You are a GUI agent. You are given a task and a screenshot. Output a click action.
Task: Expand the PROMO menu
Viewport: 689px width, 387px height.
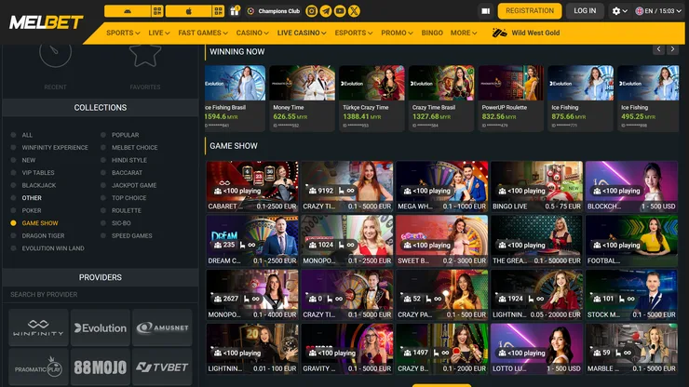coord(397,33)
